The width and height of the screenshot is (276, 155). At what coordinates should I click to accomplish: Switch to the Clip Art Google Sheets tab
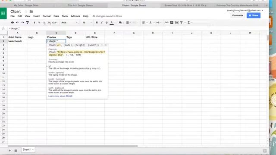pos(80,6)
